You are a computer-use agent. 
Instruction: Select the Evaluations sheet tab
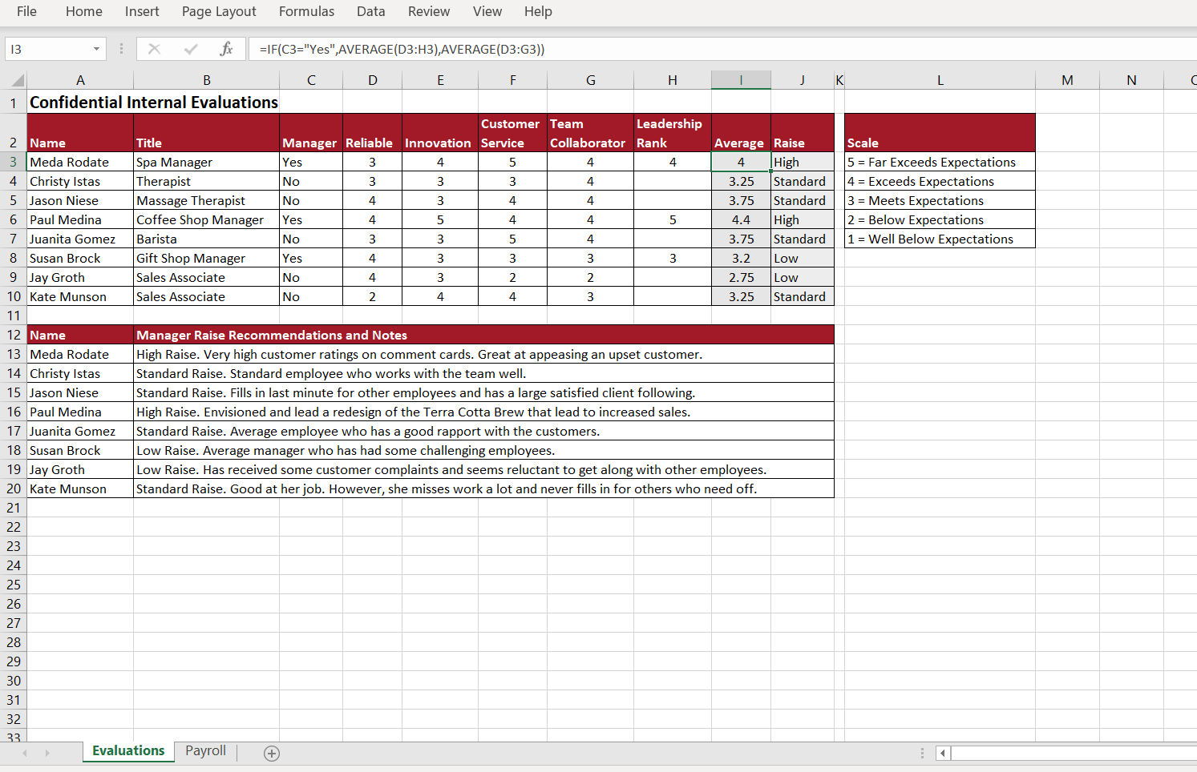(128, 751)
